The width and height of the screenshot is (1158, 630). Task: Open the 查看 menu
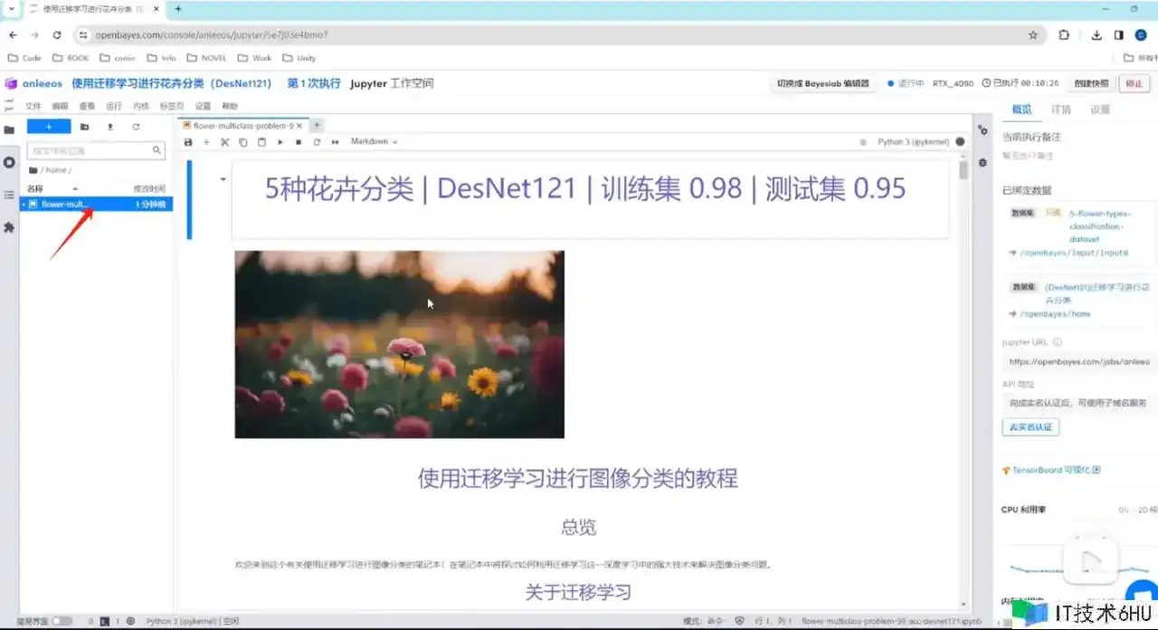coord(87,106)
